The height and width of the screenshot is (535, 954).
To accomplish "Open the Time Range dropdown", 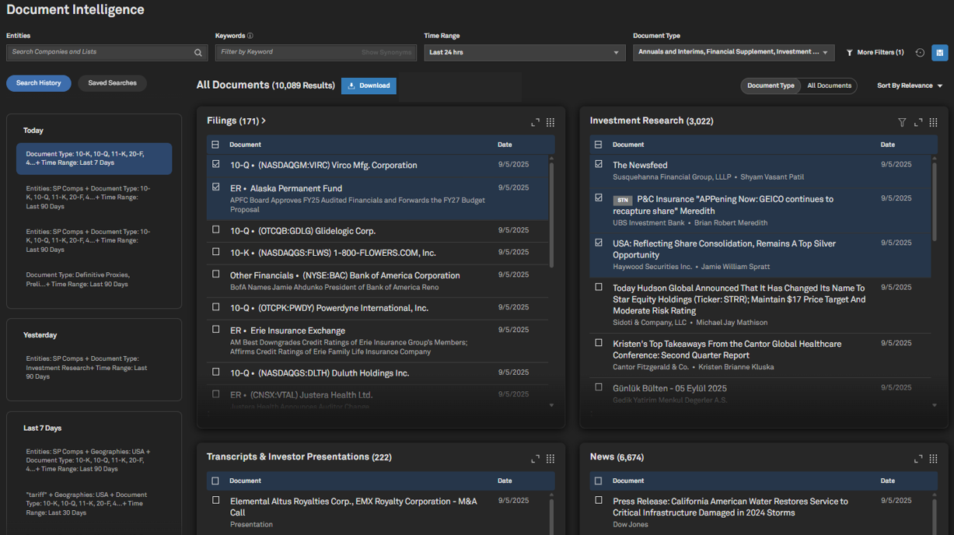I will pyautogui.click(x=525, y=53).
